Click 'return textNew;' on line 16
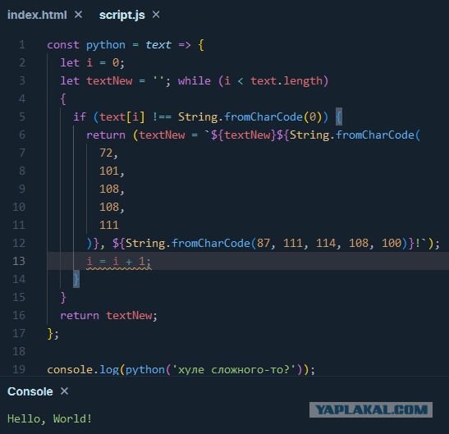The width and height of the screenshot is (449, 434). (108, 316)
